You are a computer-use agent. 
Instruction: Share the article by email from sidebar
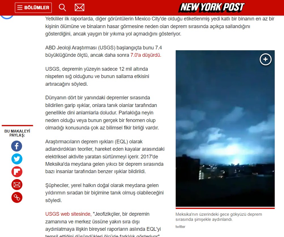(17, 185)
